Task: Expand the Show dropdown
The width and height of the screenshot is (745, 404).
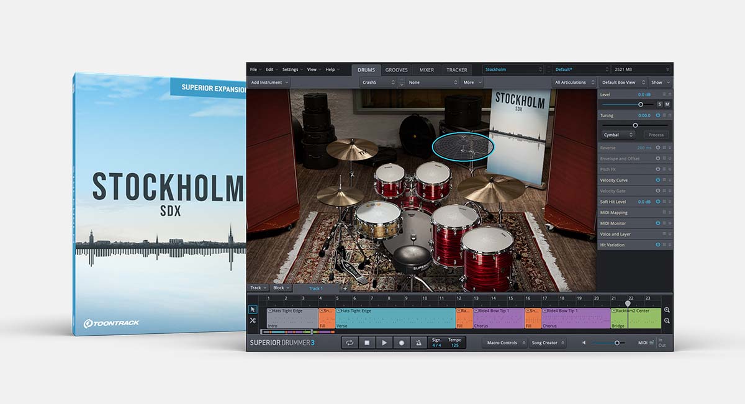Action: 660,82
